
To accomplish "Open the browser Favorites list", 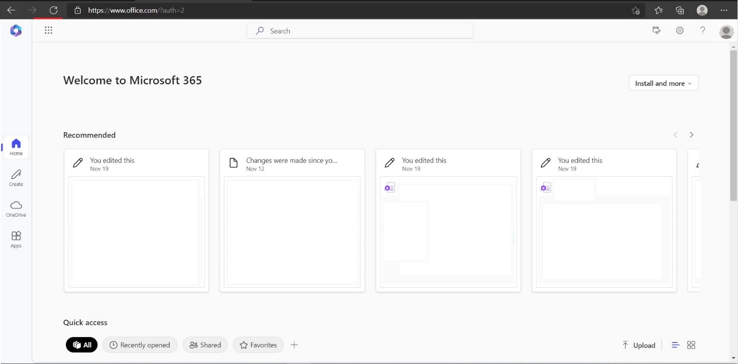I will click(658, 10).
